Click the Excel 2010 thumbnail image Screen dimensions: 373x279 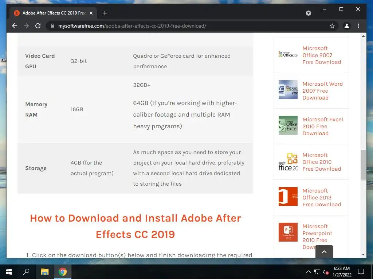tap(288, 125)
